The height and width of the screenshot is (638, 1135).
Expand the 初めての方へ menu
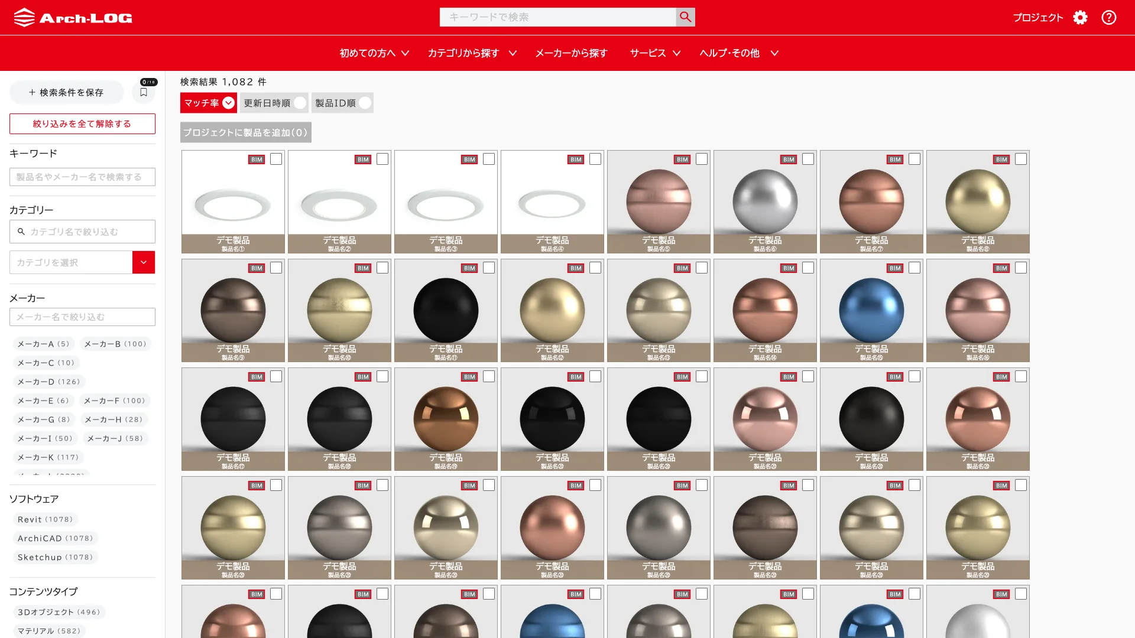tap(374, 53)
